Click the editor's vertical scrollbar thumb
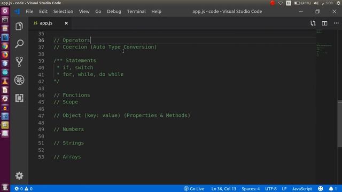342x192 pixels. pos(340,124)
